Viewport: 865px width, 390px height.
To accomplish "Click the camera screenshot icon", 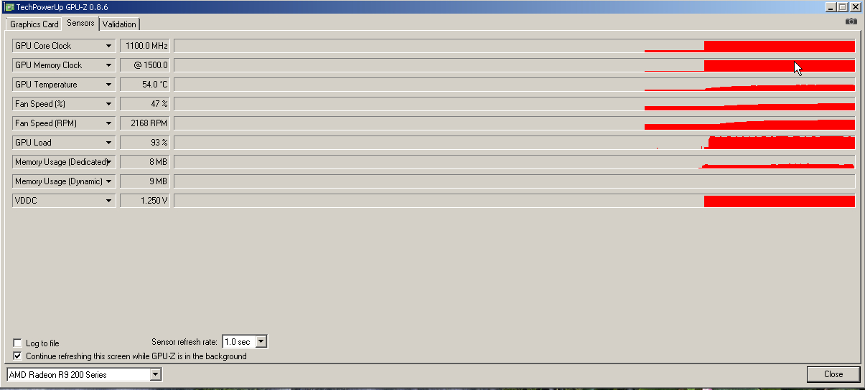I will click(x=851, y=22).
